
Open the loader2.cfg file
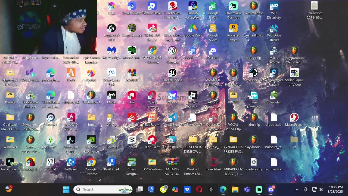click(x=254, y=164)
